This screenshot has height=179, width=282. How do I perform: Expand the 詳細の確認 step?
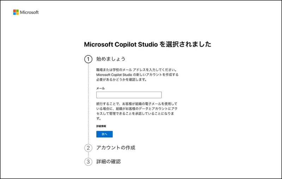click(109, 162)
